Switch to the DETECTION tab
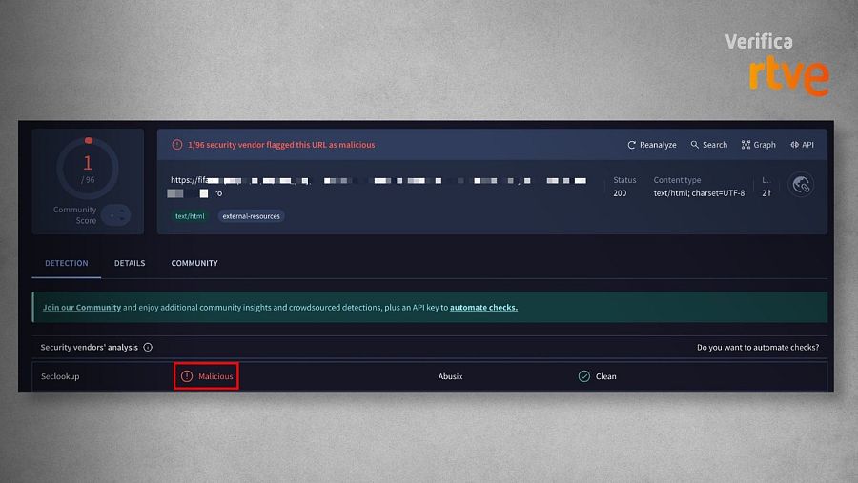Viewport: 858px width, 483px height. pos(66,263)
